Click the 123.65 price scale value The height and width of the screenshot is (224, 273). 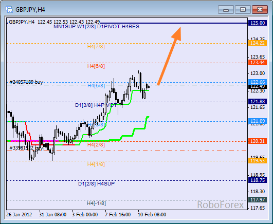[258, 57]
